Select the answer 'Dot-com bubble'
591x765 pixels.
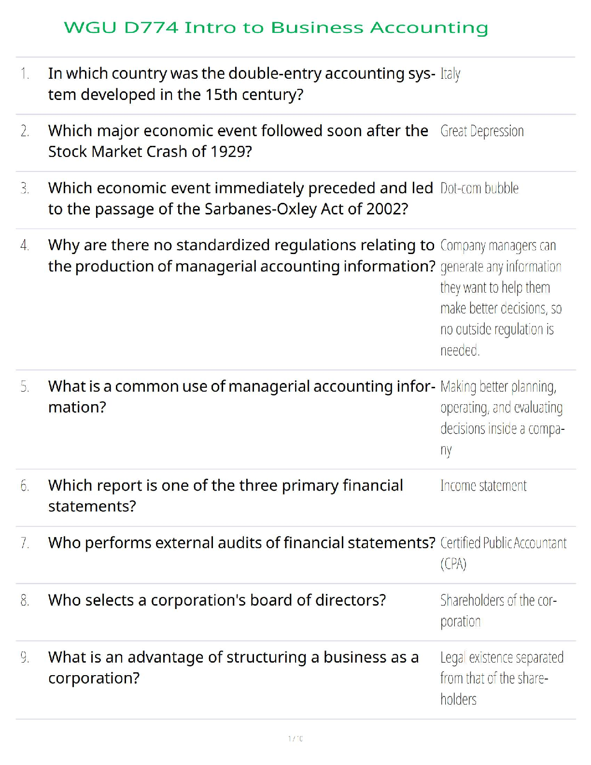pos(479,188)
